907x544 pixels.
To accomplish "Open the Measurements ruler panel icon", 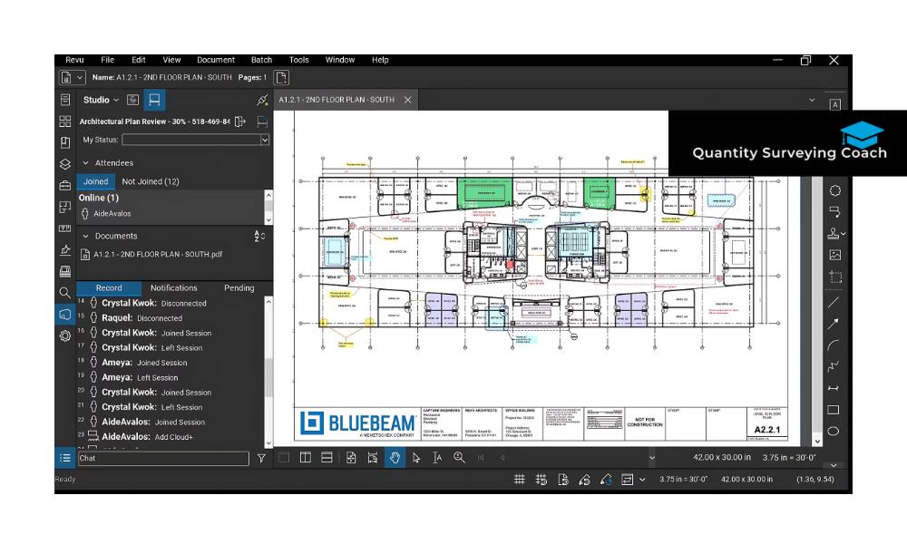I will click(x=64, y=228).
